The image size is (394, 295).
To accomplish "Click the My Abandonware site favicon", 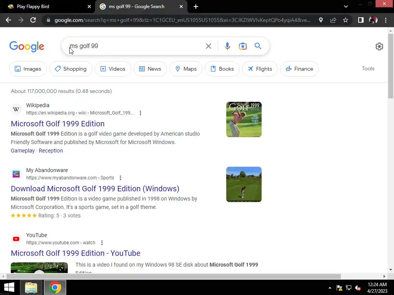I will coord(16,174).
